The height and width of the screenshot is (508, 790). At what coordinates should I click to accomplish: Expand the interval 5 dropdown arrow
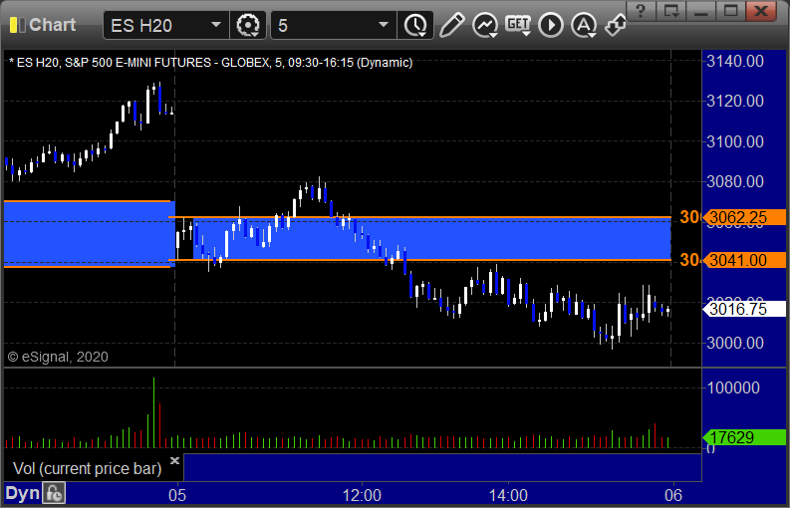pyautogui.click(x=384, y=25)
